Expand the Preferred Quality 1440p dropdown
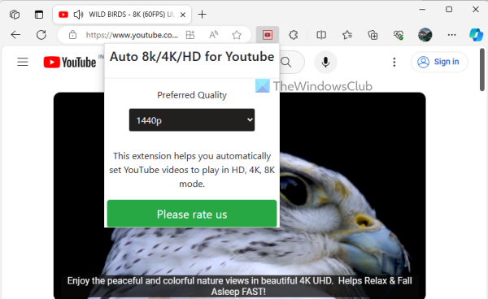 (192, 120)
